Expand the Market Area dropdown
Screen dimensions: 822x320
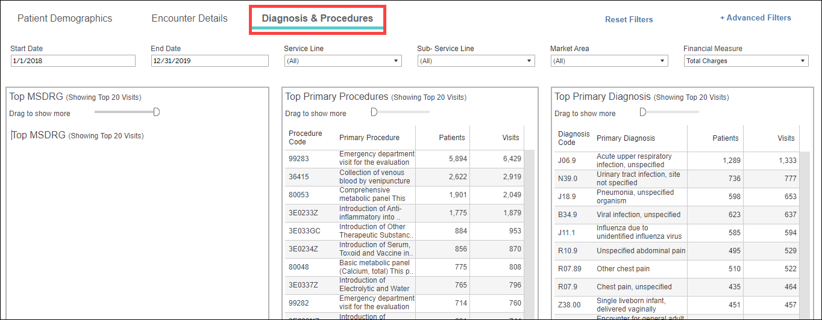pyautogui.click(x=609, y=61)
